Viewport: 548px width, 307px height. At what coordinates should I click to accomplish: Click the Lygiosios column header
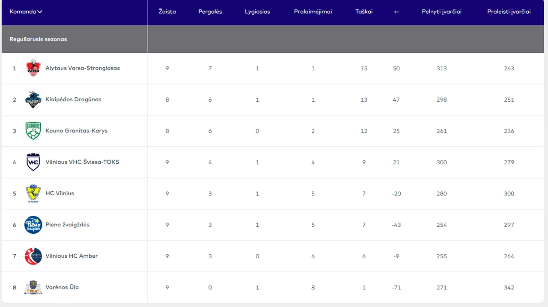point(257,12)
